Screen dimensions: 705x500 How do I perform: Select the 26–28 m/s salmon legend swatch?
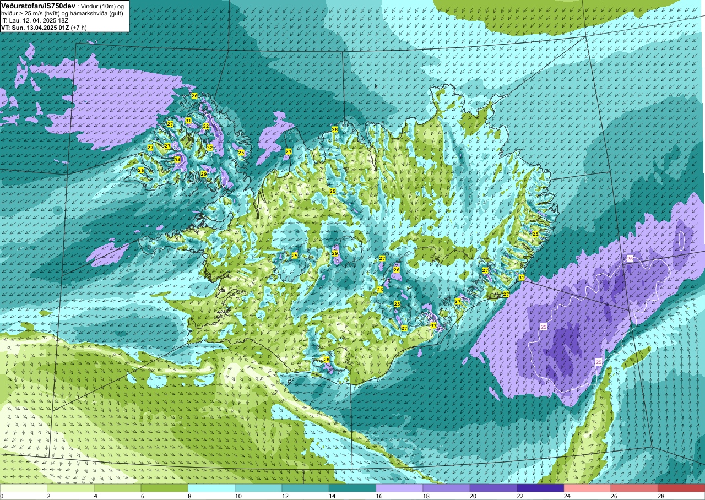[634, 488]
